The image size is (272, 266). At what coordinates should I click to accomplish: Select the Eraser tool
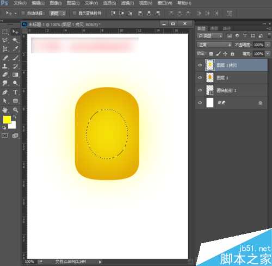[x=5, y=75]
